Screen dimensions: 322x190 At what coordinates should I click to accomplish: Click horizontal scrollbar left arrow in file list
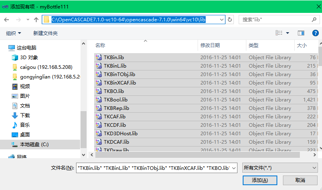click(92, 155)
